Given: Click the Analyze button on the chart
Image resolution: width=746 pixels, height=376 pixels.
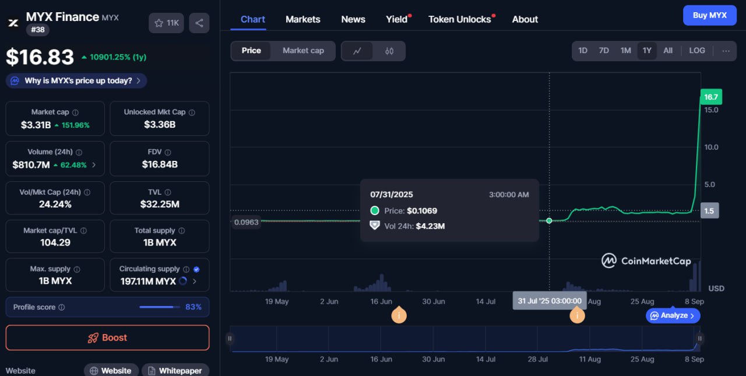Looking at the screenshot, I should coord(673,315).
